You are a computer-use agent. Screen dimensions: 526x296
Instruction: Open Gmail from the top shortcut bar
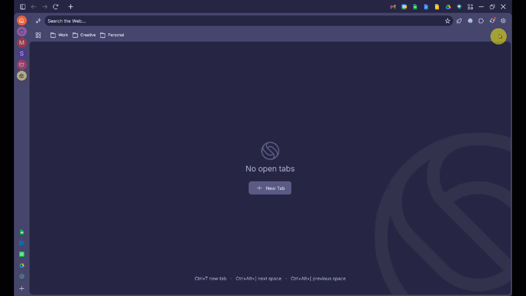tap(393, 7)
